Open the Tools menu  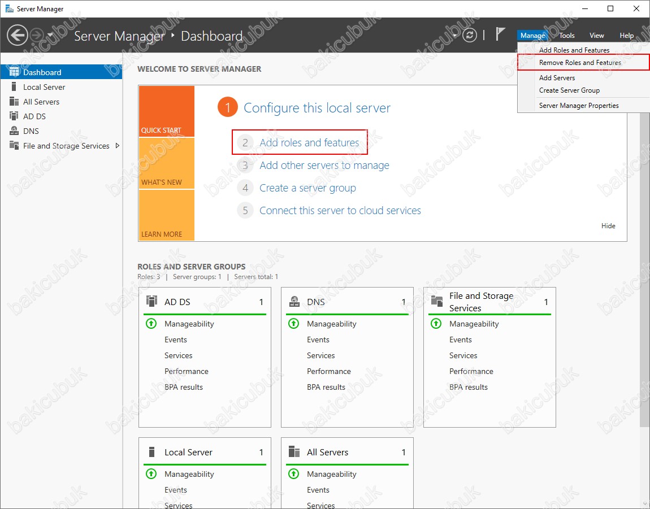point(567,36)
